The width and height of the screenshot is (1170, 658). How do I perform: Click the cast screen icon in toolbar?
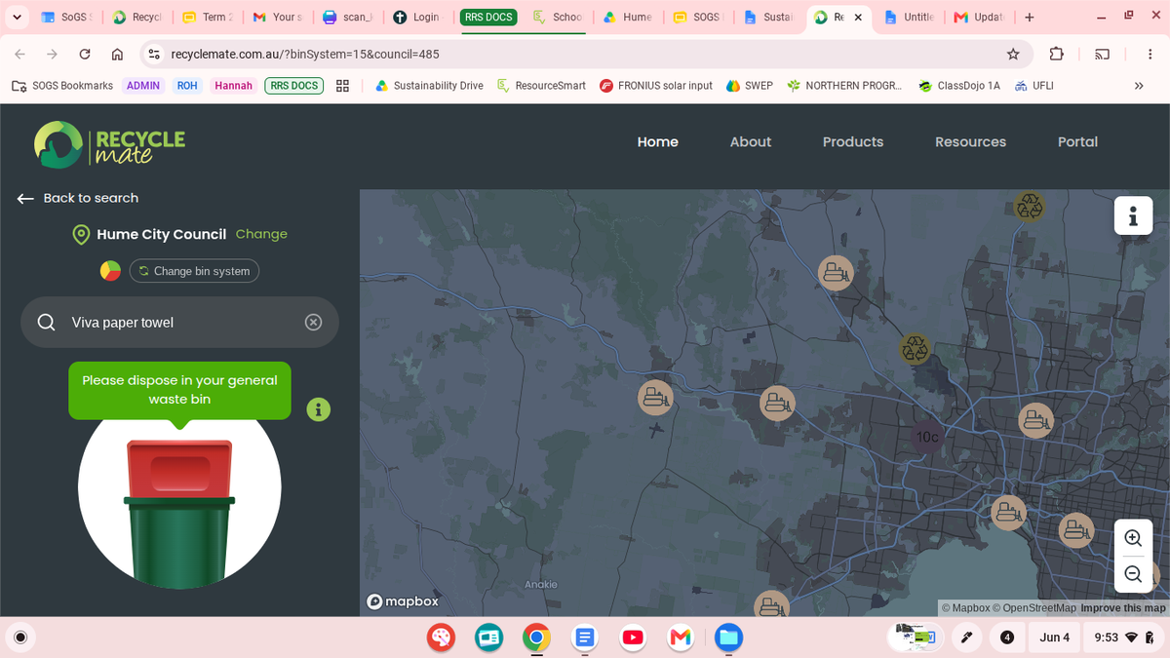pyautogui.click(x=1103, y=55)
